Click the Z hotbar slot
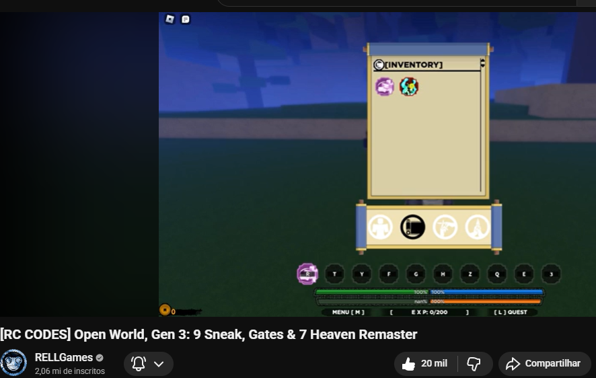This screenshot has height=378, width=596. [x=470, y=274]
